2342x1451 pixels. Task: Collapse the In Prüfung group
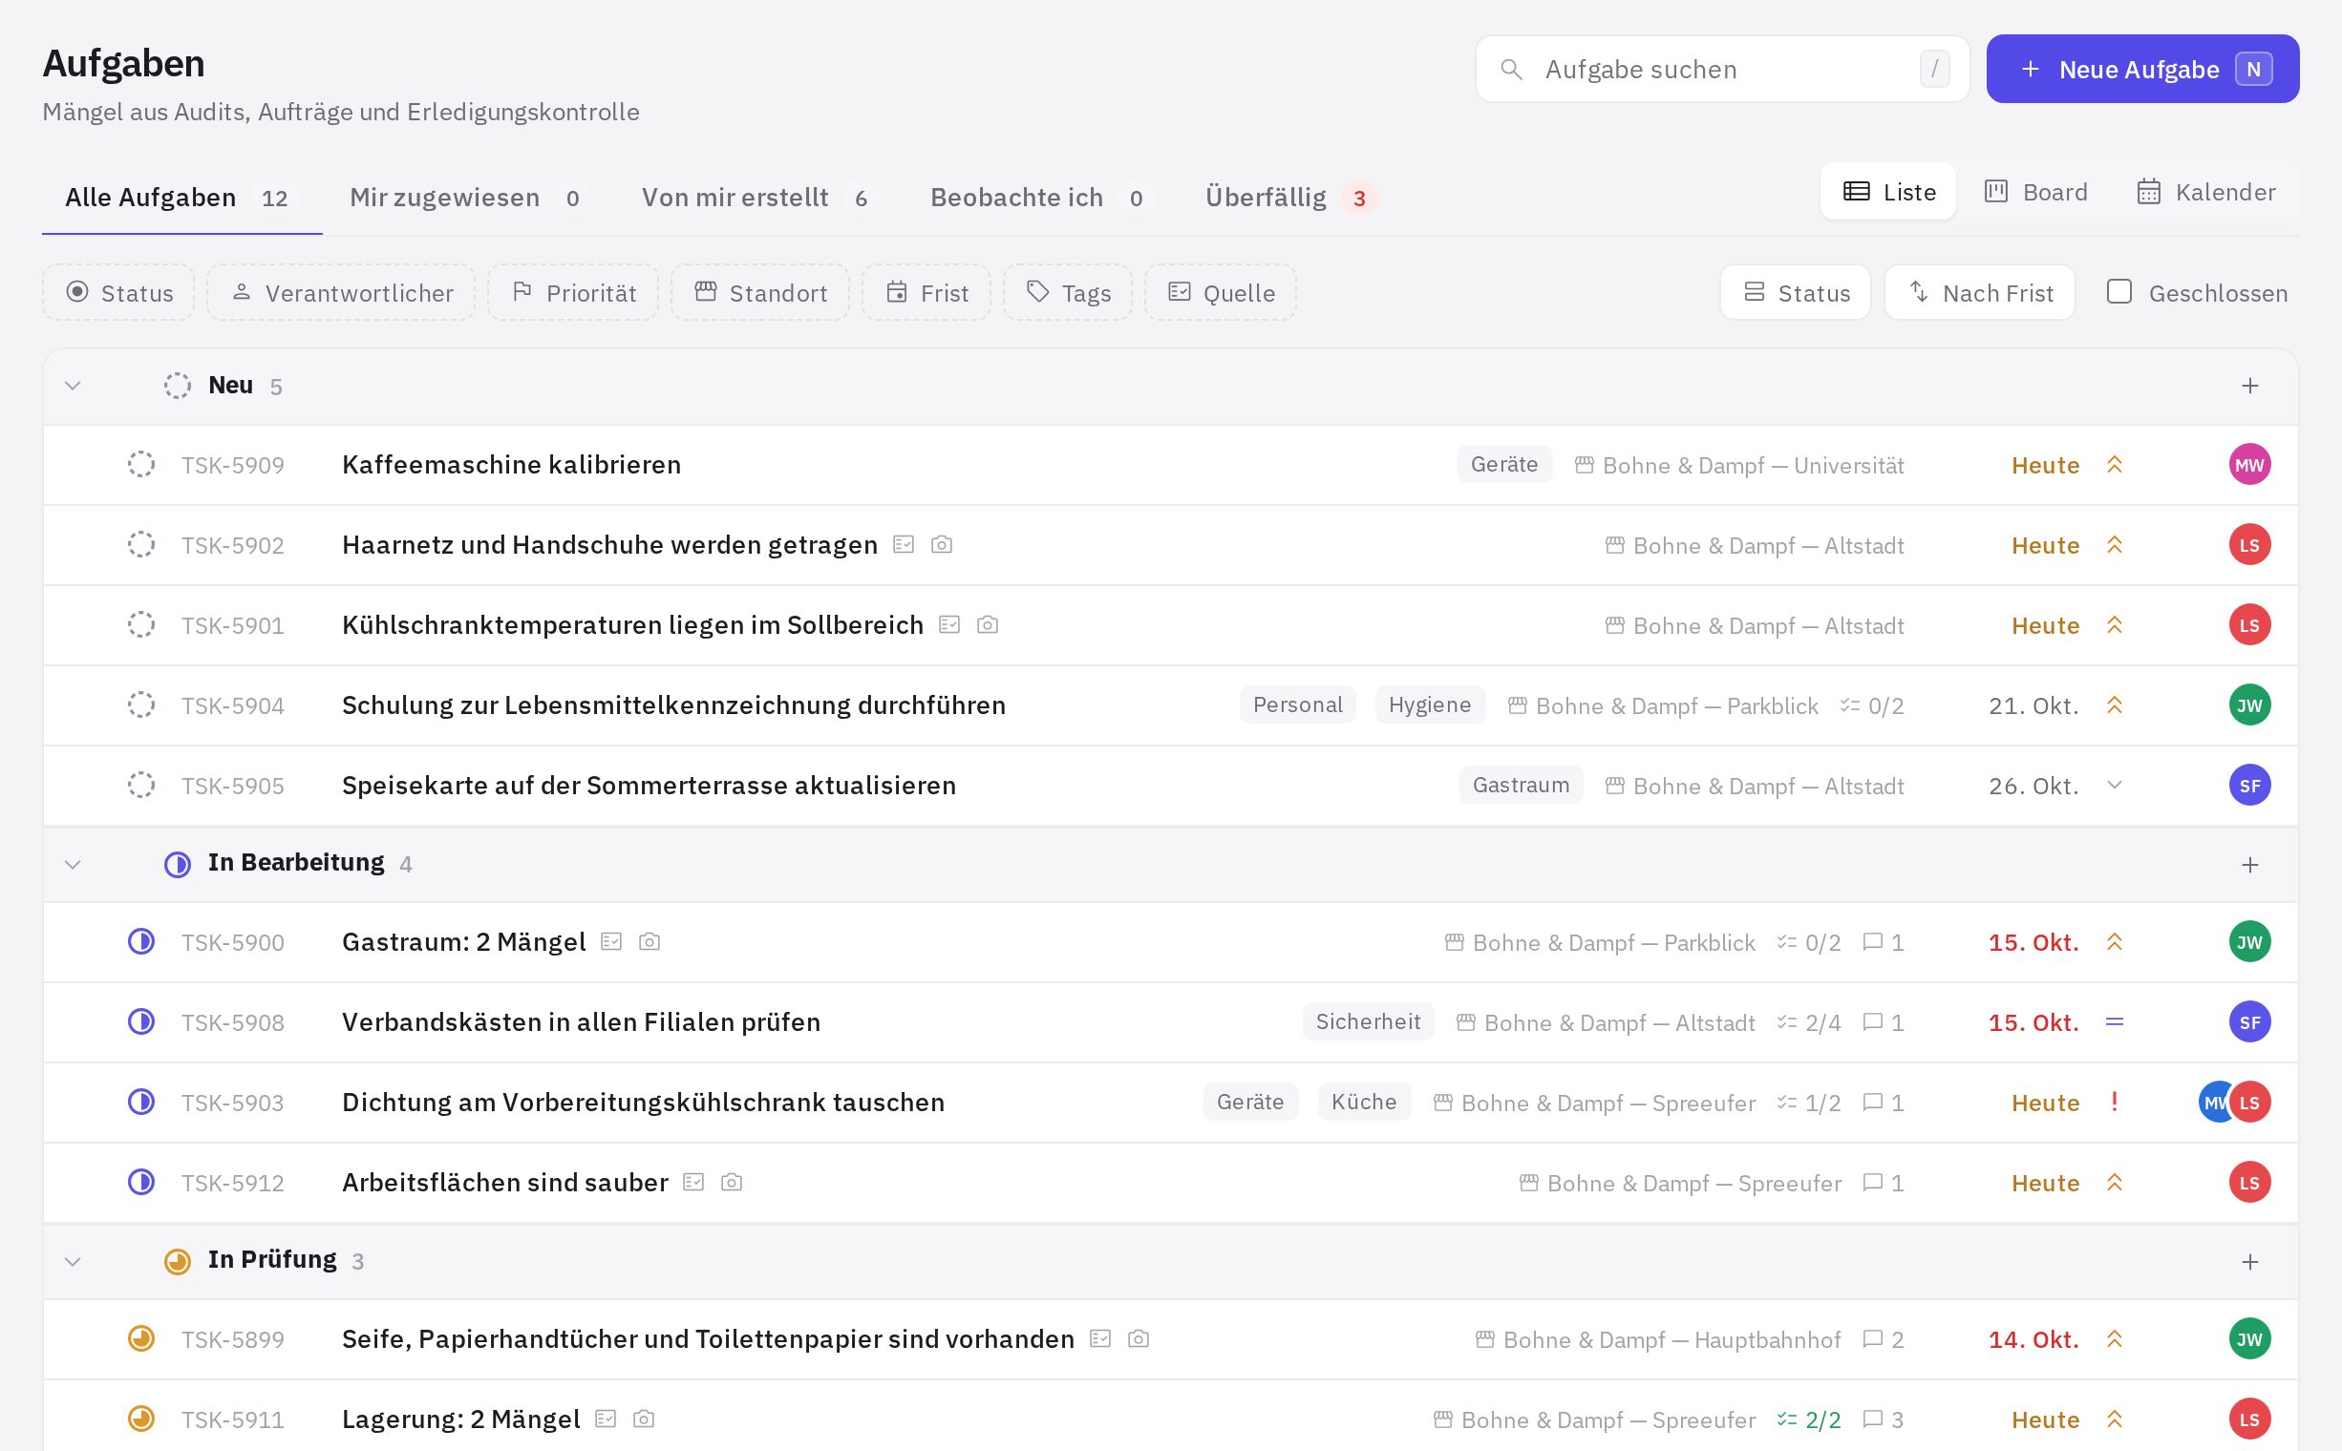point(72,1261)
